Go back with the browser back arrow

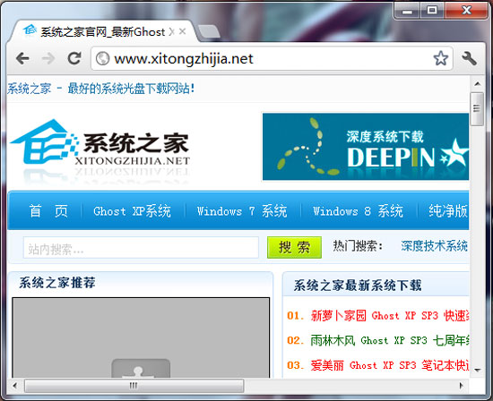click(22, 58)
